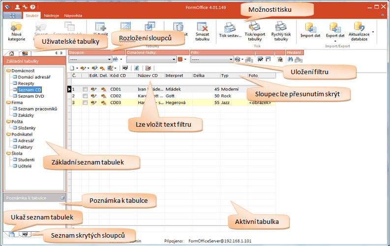Click the clear filter icon left of binoculars
The width and height of the screenshot is (390, 246).
[280, 59]
